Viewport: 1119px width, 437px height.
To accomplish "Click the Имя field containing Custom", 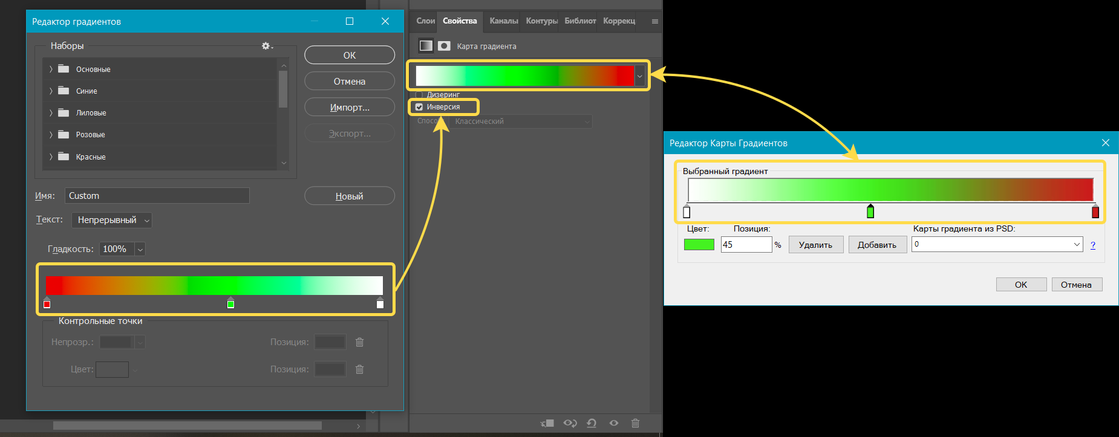I will click(x=157, y=196).
